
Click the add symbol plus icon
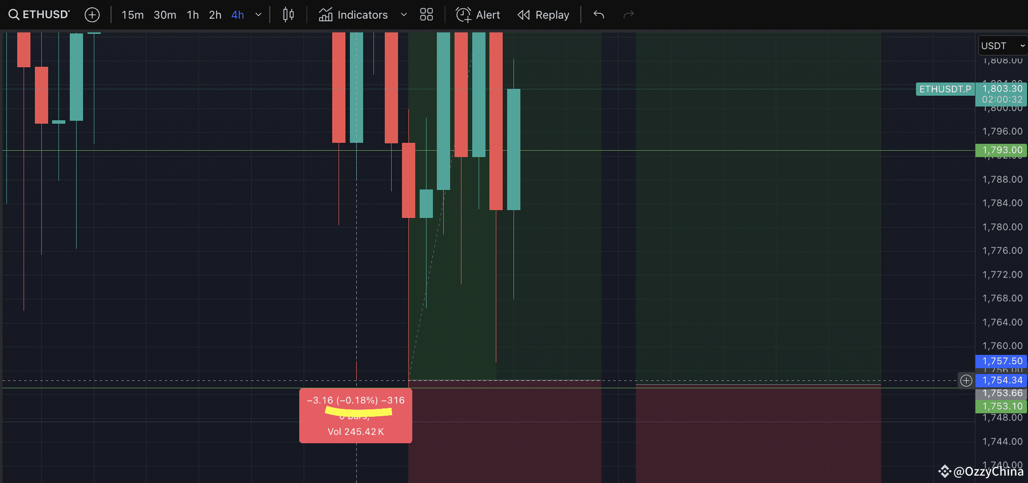pos(92,15)
